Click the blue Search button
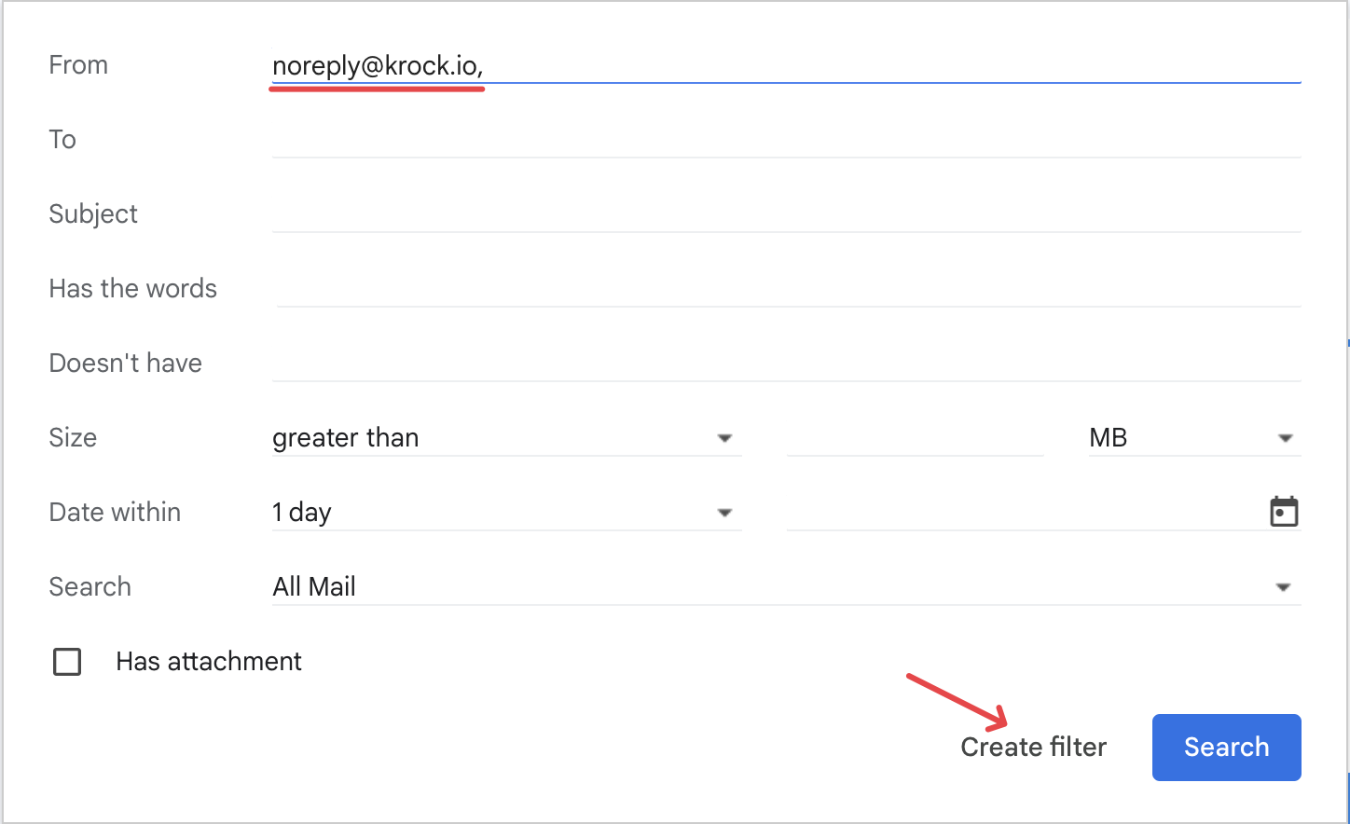1350x824 pixels. [1226, 747]
